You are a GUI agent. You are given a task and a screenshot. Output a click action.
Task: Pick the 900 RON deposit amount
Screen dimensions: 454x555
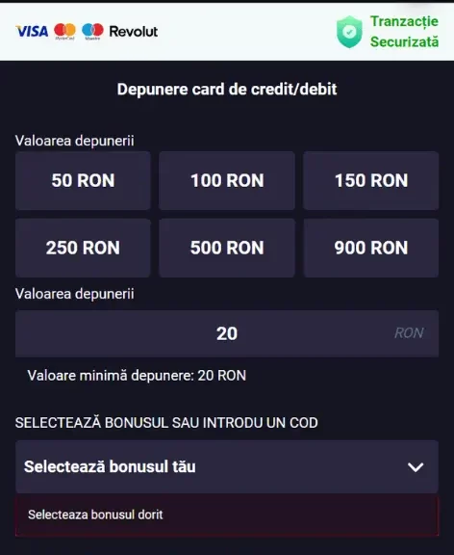coord(371,248)
